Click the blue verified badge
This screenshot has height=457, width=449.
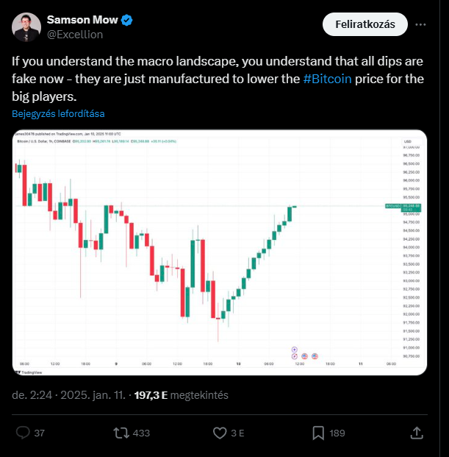pyautogui.click(x=127, y=20)
